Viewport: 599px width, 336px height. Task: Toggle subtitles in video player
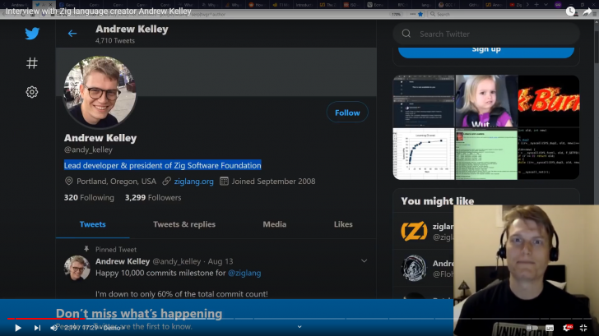tap(550, 328)
